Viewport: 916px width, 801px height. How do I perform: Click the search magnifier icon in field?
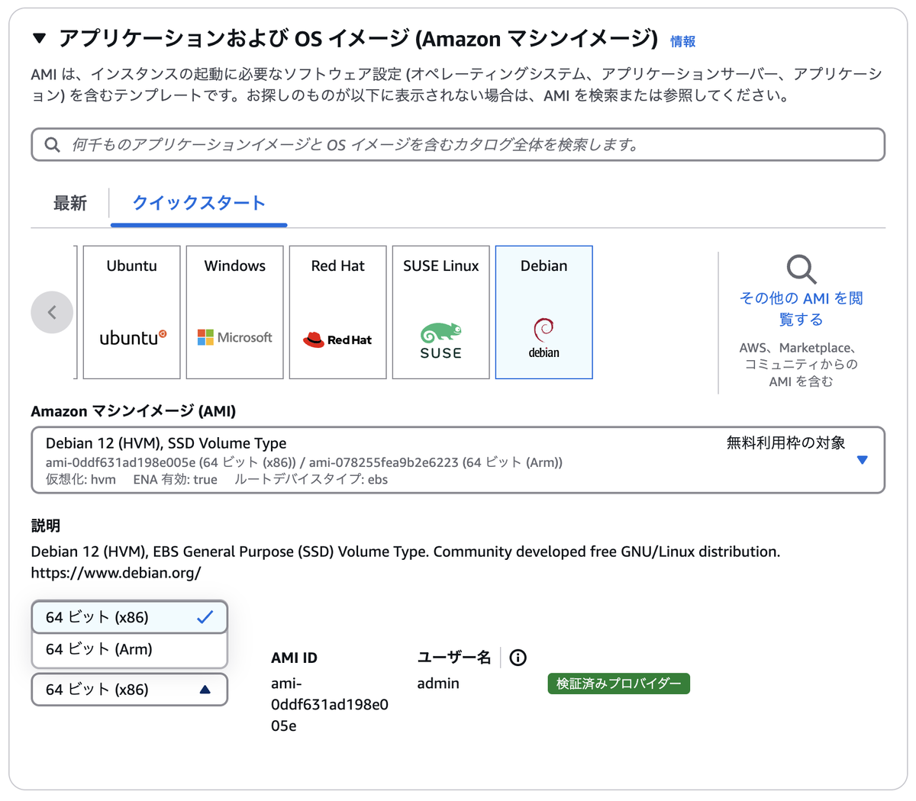(x=52, y=144)
